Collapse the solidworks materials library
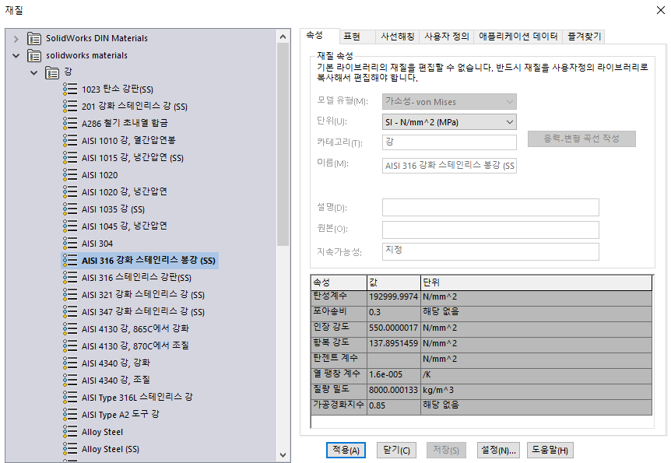The height and width of the screenshot is (463, 671). [x=16, y=55]
